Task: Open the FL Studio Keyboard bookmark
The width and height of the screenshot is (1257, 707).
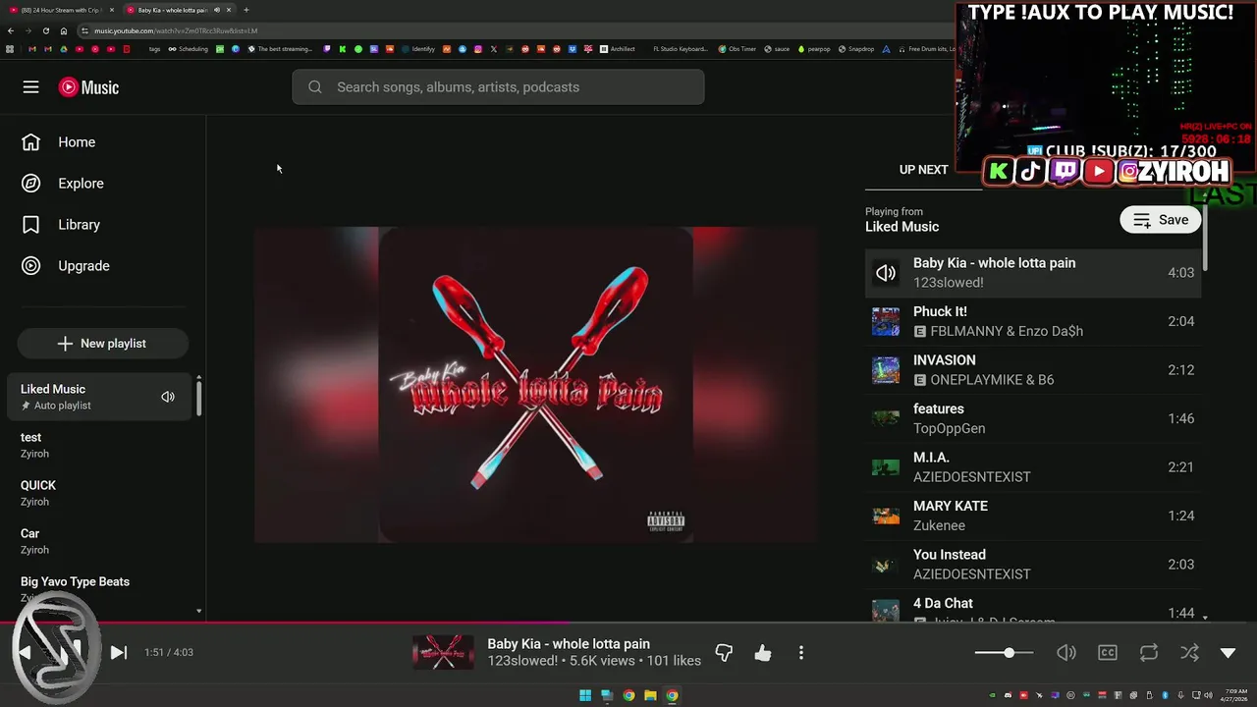Action: 680,48
